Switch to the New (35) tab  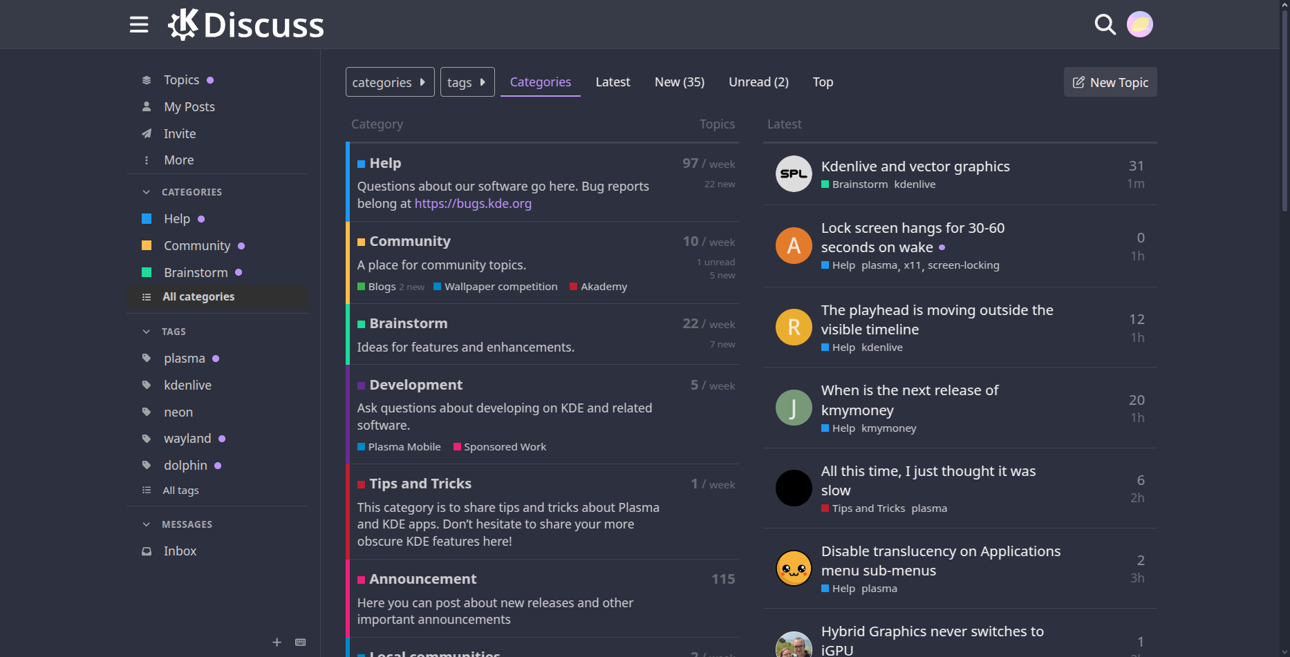tap(680, 82)
